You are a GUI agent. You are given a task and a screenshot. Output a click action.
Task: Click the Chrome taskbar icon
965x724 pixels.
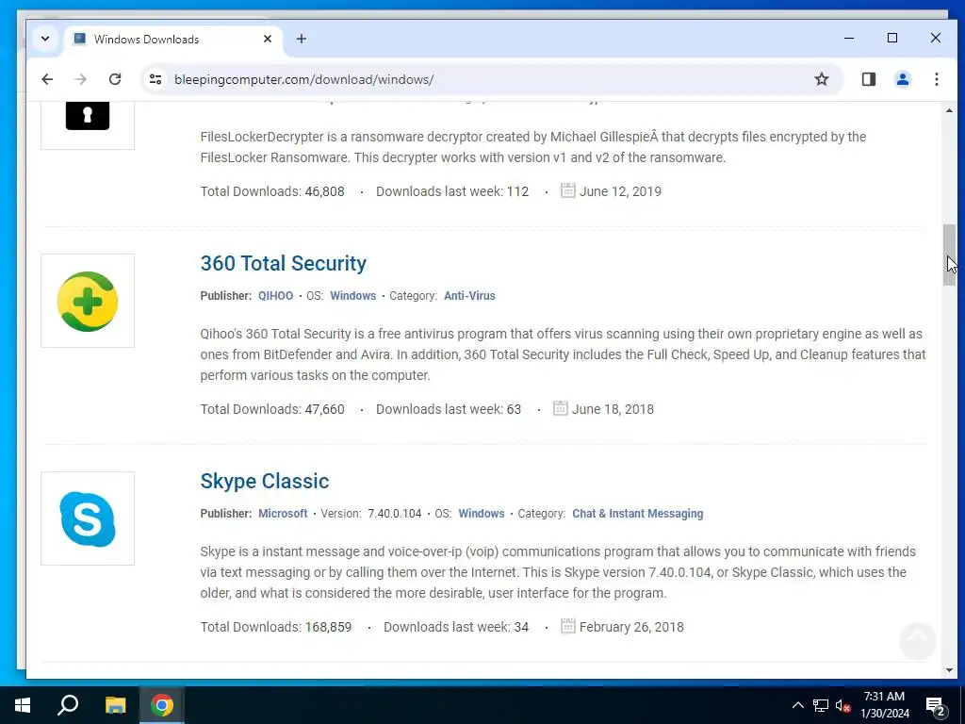click(162, 705)
